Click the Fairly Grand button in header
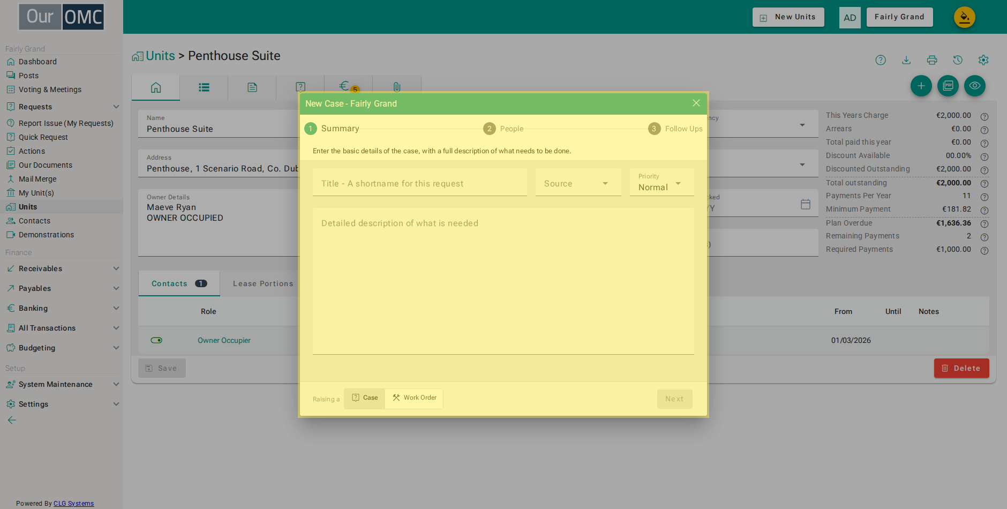Image resolution: width=1007 pixels, height=509 pixels. click(900, 17)
